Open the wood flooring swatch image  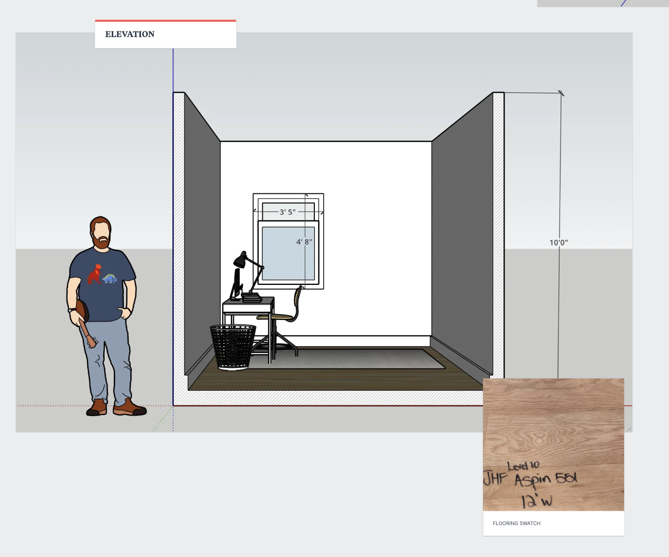(x=554, y=445)
